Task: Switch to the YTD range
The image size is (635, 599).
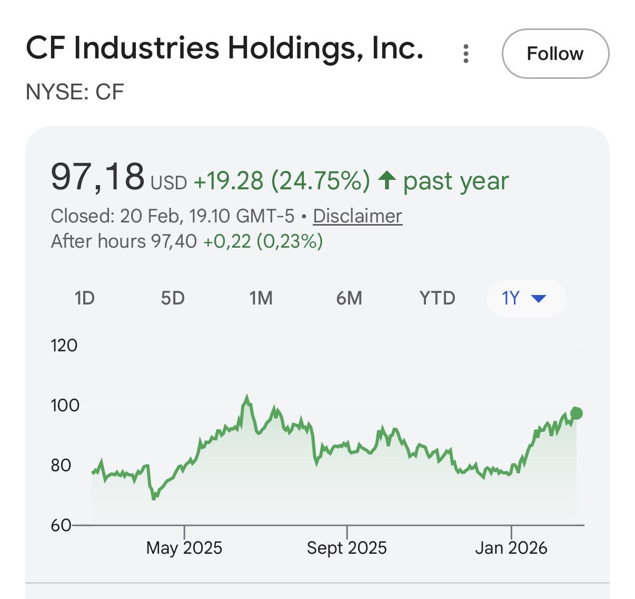Action: pos(437,298)
